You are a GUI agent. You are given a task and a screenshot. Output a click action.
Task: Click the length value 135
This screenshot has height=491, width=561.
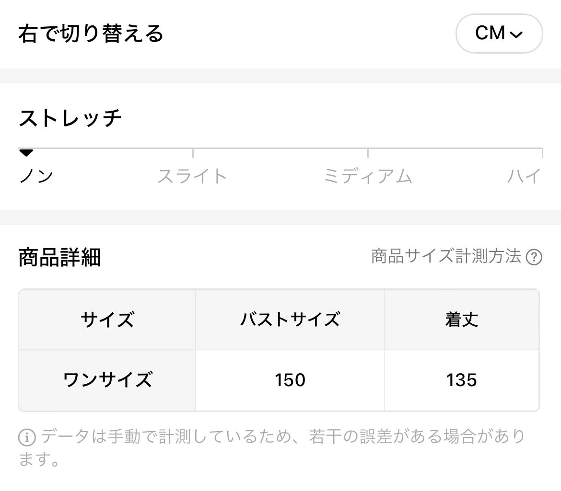click(x=461, y=380)
